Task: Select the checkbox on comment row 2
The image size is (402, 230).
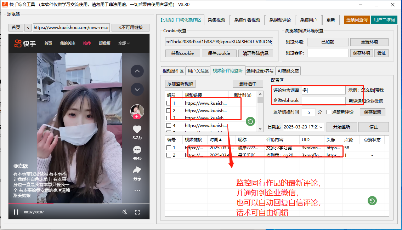Action: (169, 155)
